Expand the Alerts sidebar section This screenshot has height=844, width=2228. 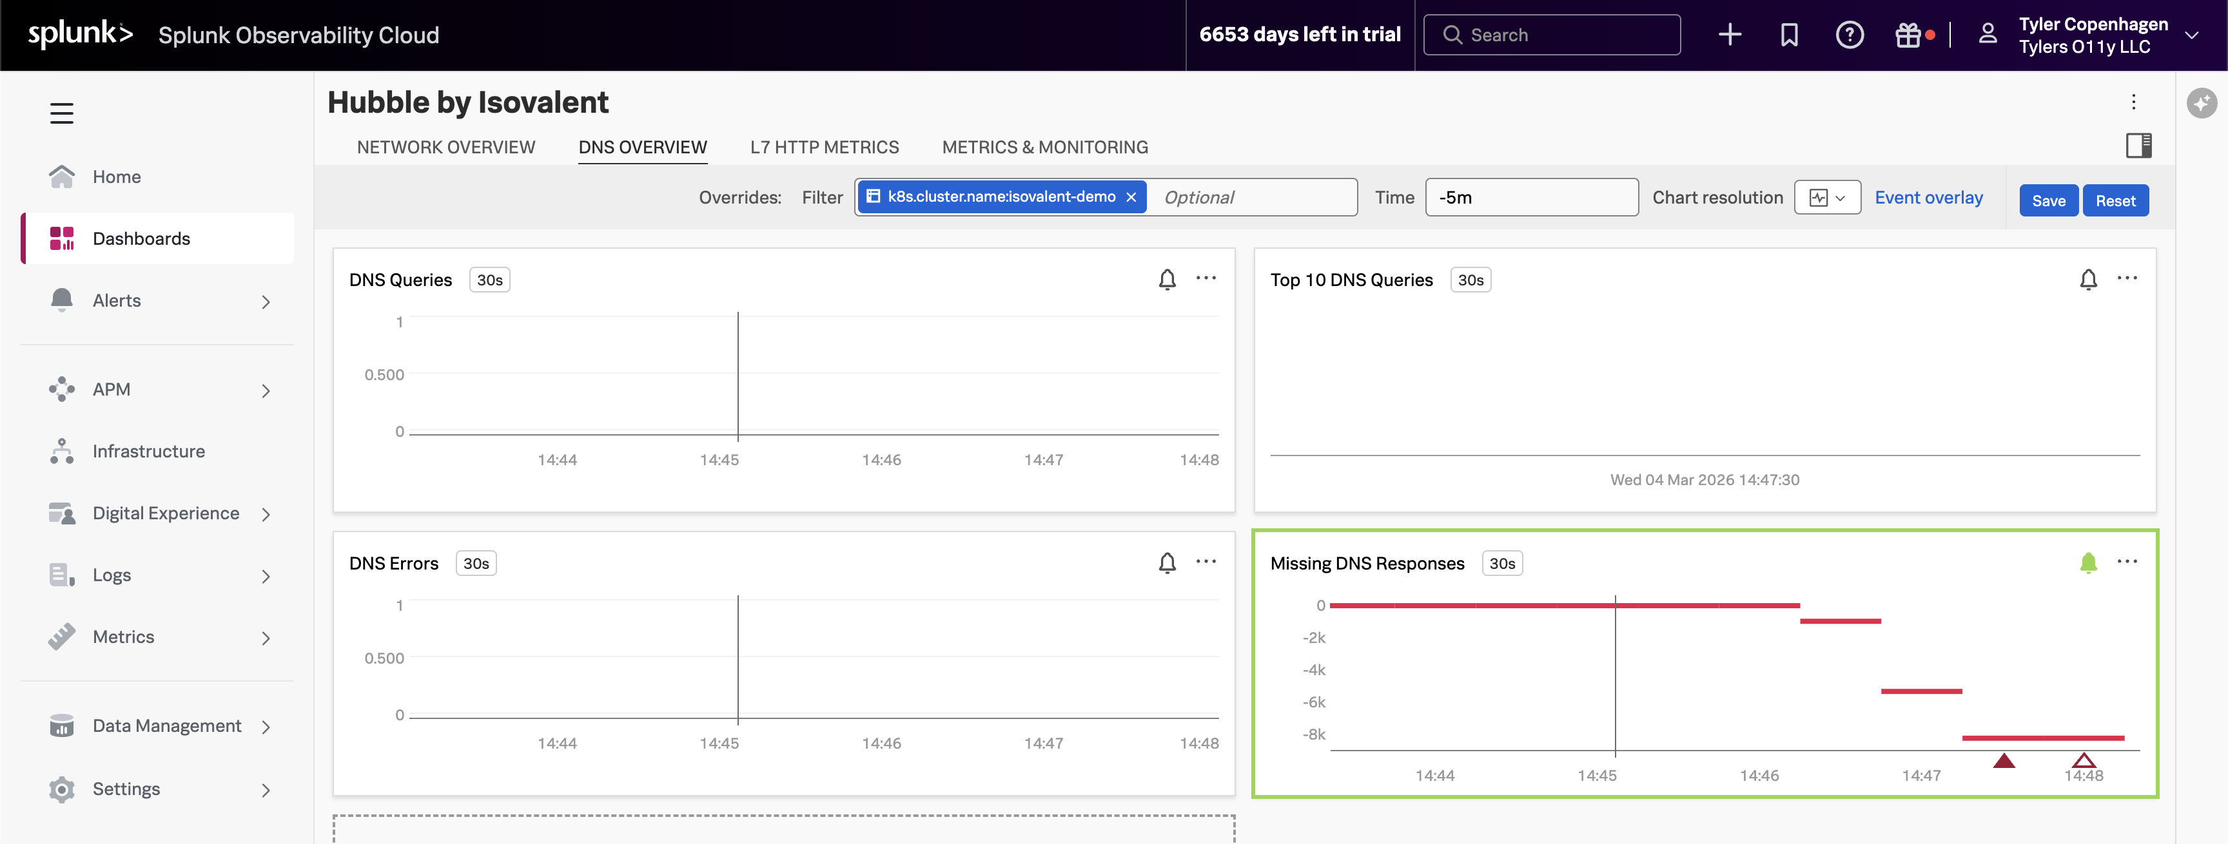tap(117, 300)
